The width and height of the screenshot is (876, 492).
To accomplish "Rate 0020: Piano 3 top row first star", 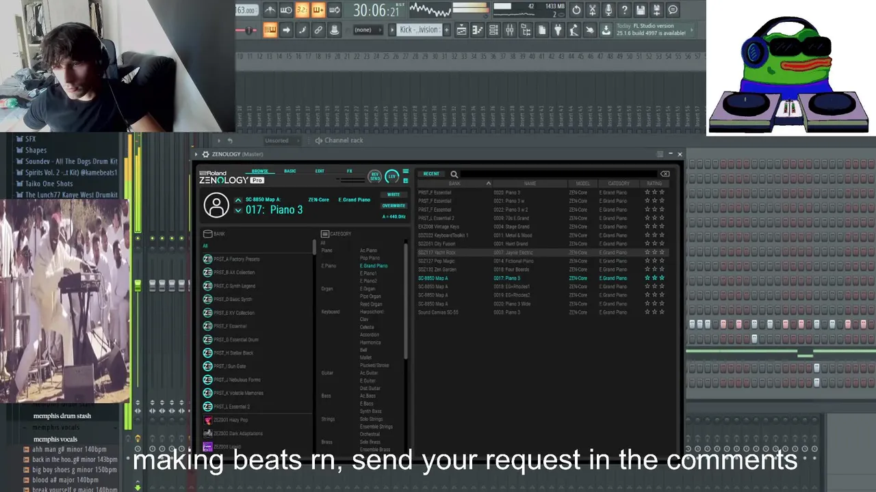I will tap(647, 193).
